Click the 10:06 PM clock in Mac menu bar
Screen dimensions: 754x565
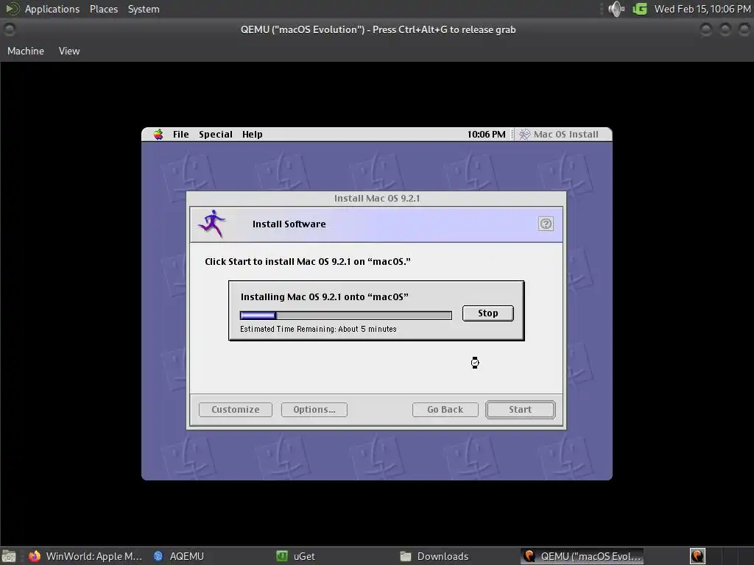[486, 135]
